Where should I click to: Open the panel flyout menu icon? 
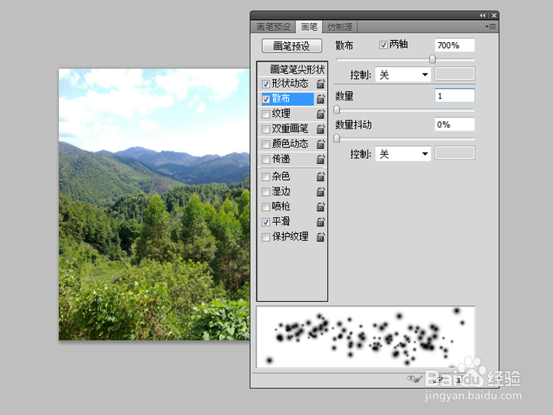490,27
